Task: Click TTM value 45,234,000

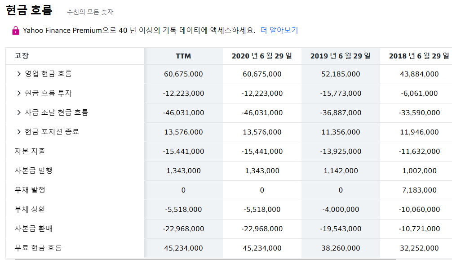Action: tap(183, 248)
